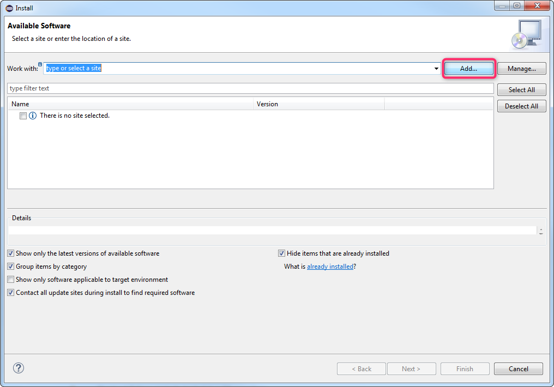Click the Deselect All button
The width and height of the screenshot is (554, 387).
pyautogui.click(x=521, y=106)
